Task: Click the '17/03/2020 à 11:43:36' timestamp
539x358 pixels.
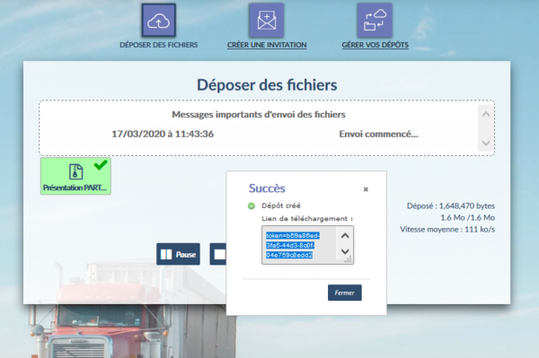Action: [163, 134]
